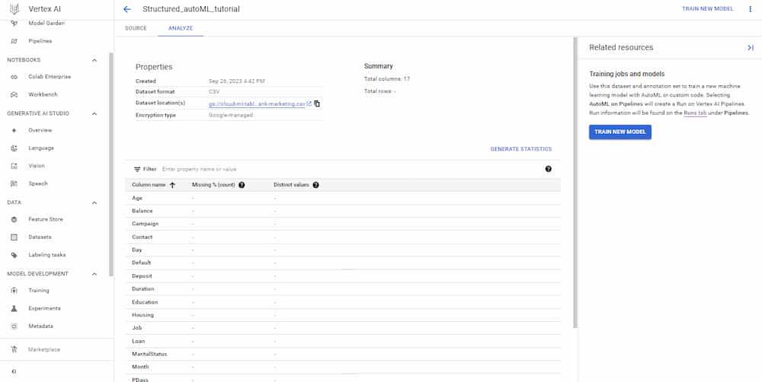
Task: Switch to the SOURCE tab
Action: (x=136, y=28)
